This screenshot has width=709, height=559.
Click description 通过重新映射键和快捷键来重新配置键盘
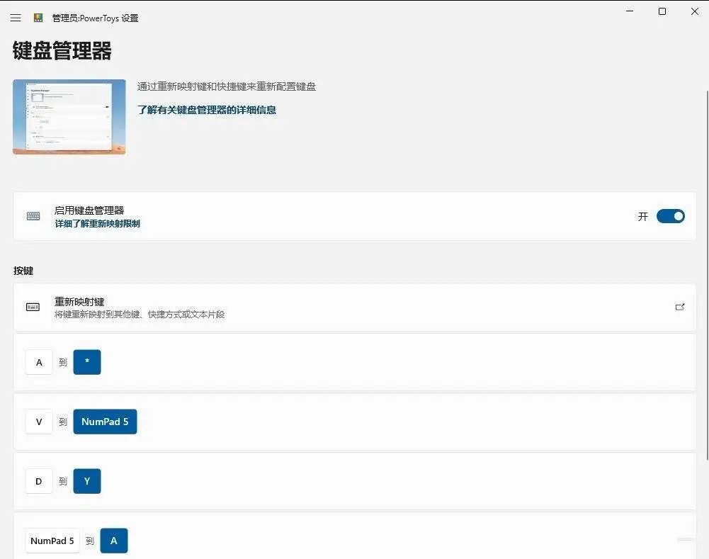click(x=227, y=86)
